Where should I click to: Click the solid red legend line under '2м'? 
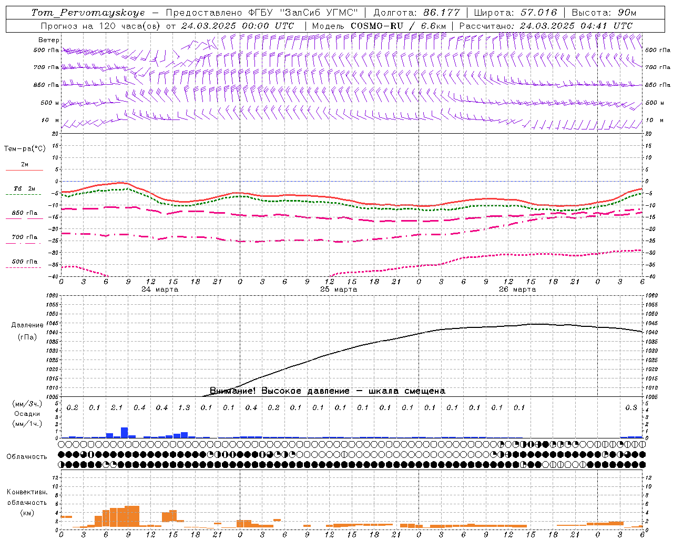(x=24, y=170)
